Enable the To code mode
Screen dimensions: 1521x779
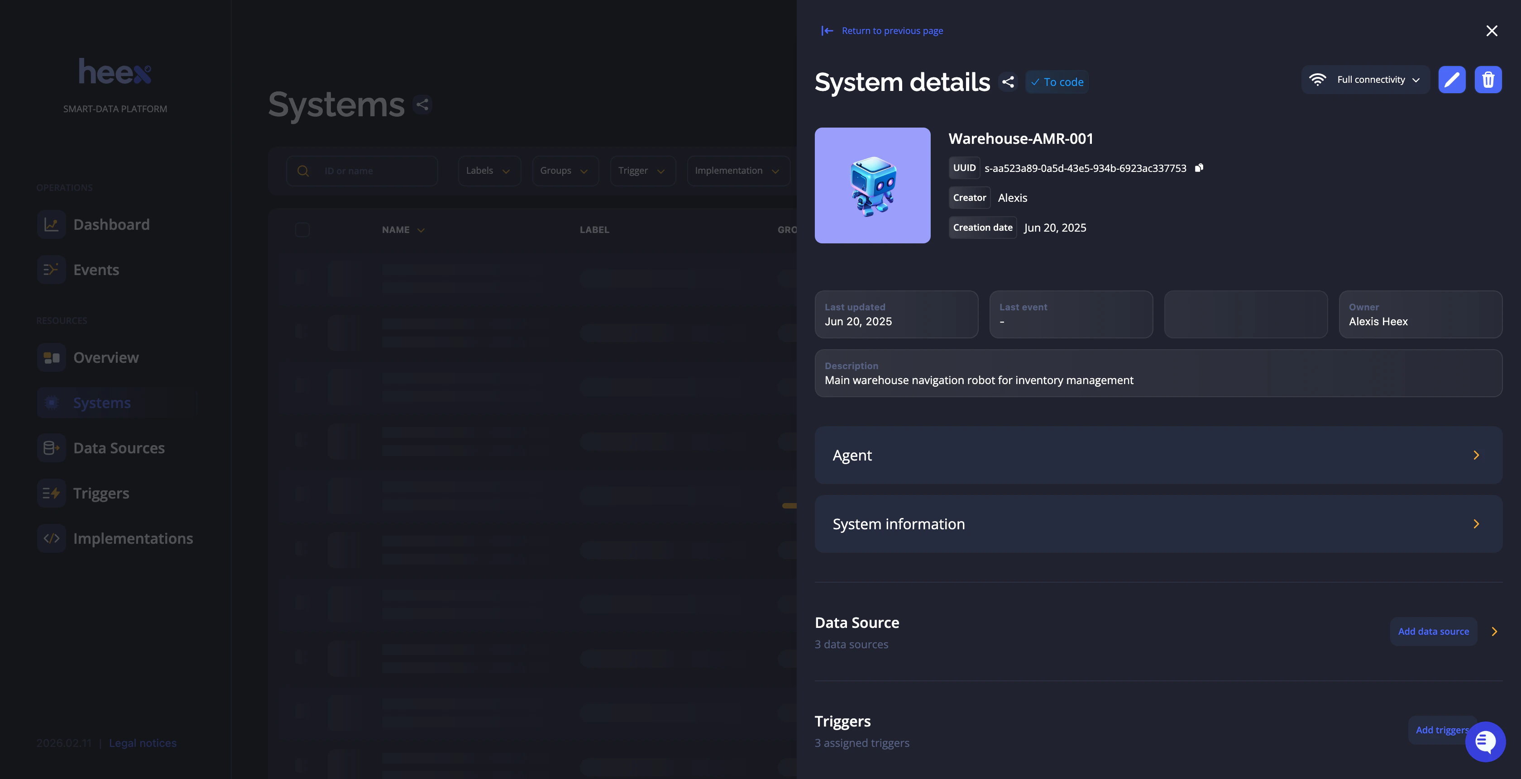[1057, 82]
